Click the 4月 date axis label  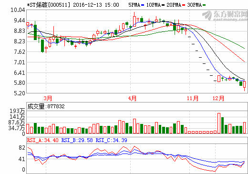(132, 98)
